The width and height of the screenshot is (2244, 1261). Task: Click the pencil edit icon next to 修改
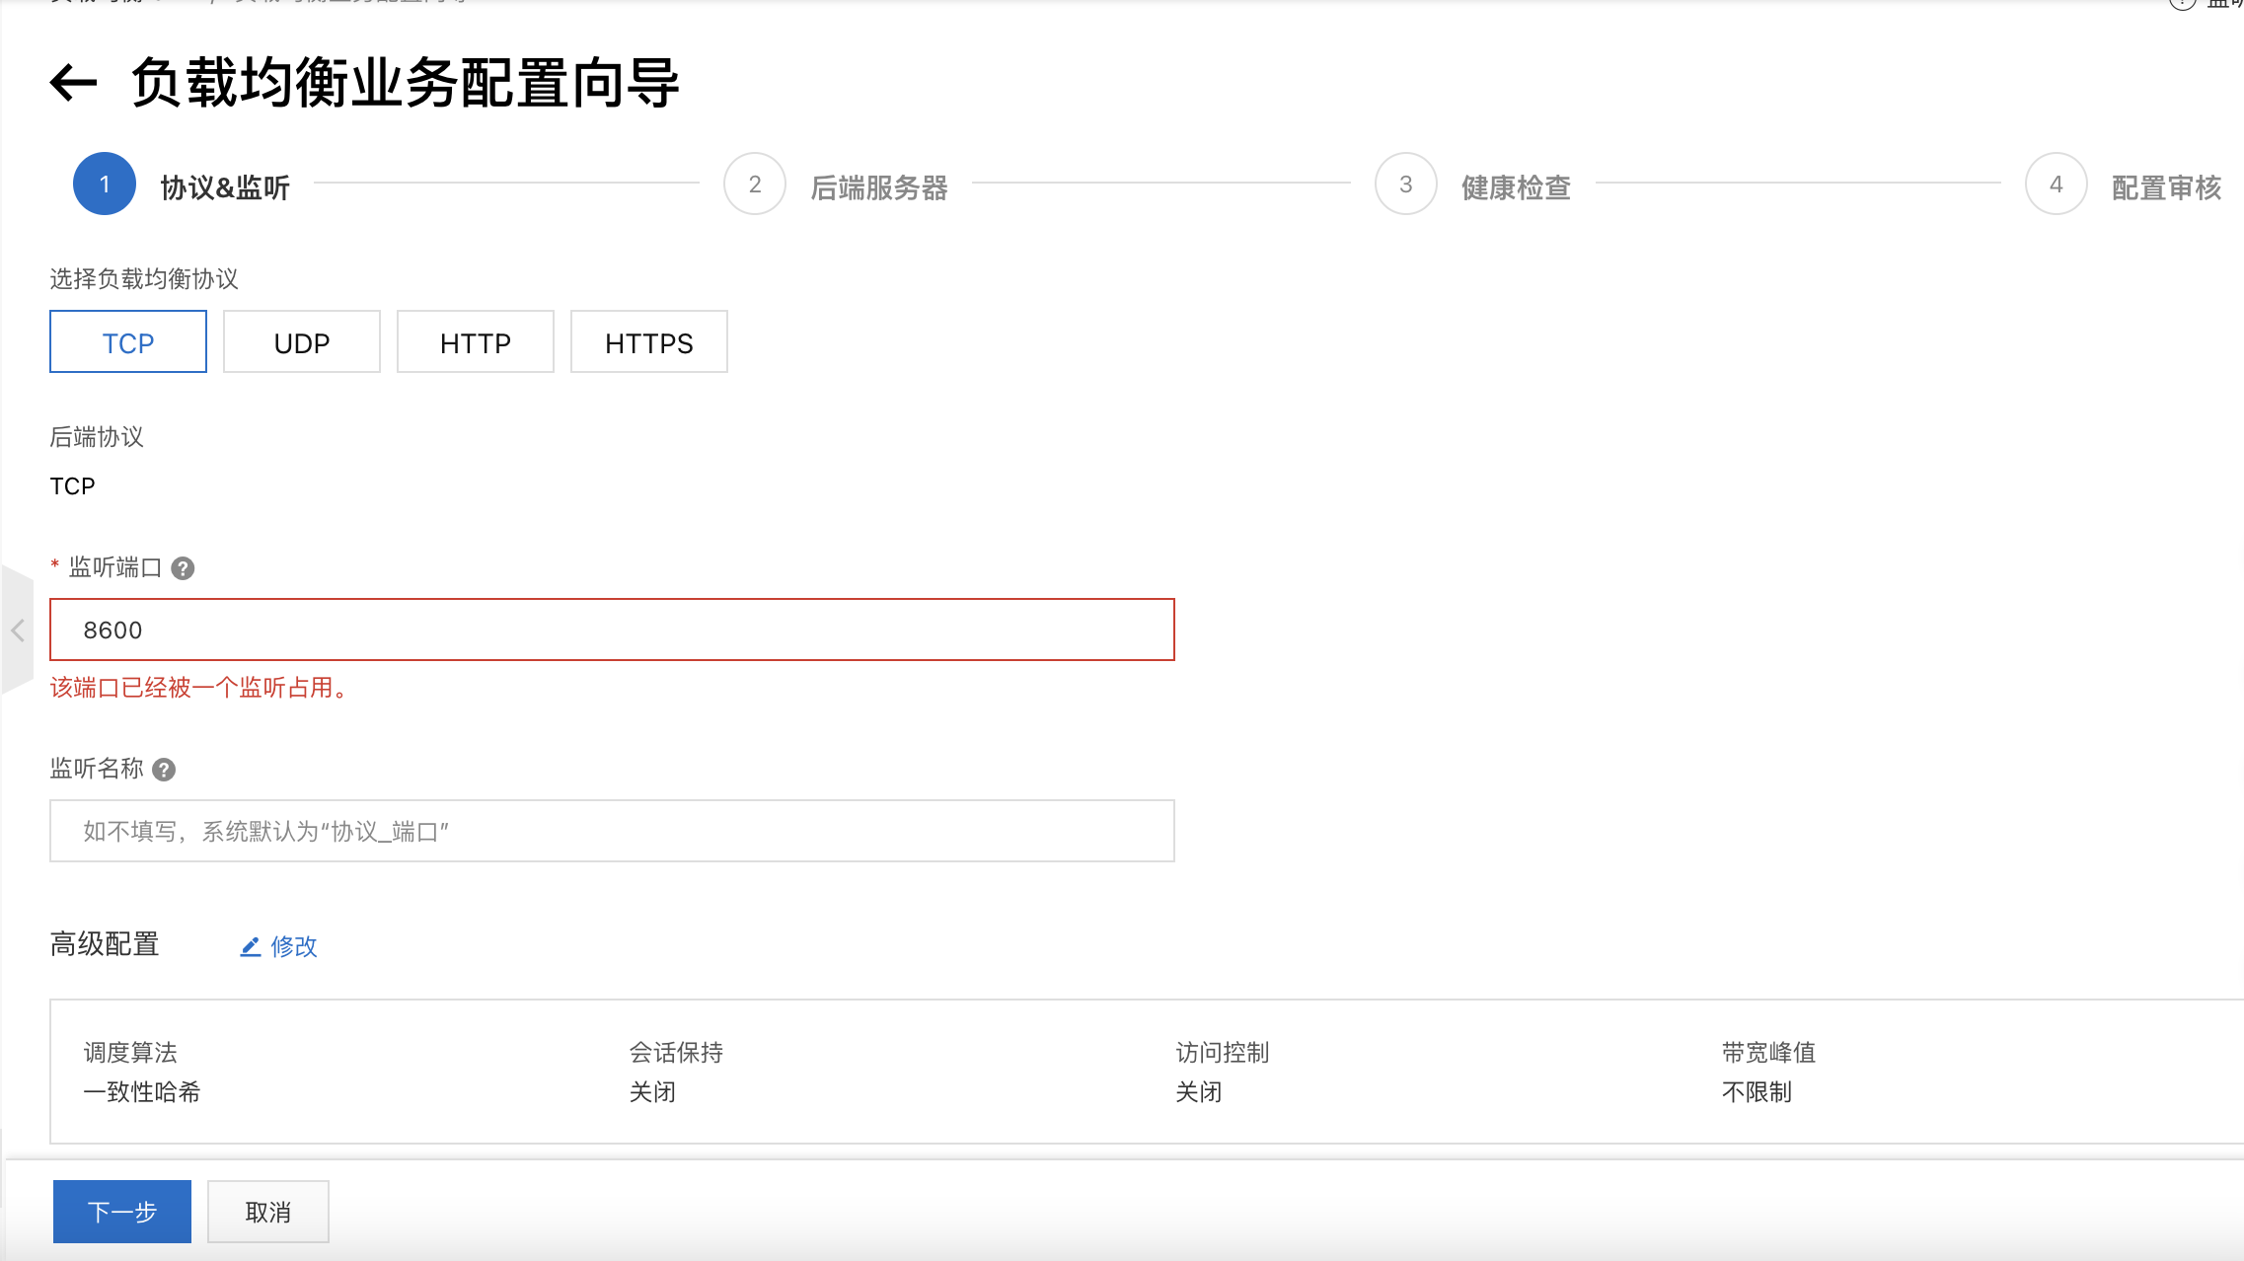click(251, 946)
